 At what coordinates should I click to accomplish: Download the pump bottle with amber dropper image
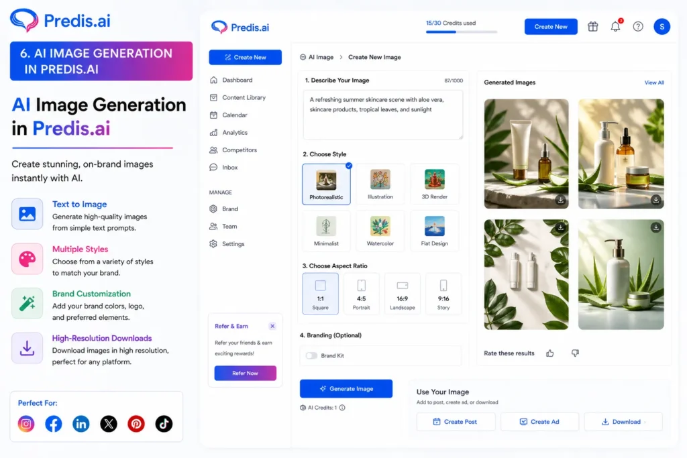(x=655, y=200)
